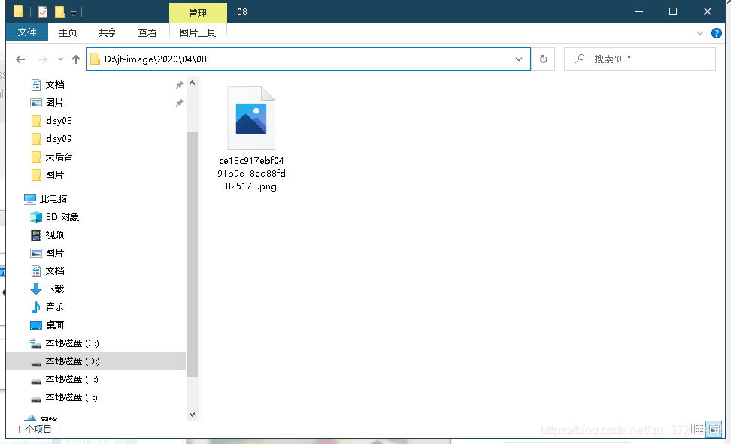Click file name ce13c917ebf0491b9e18ed88fd825178.png
The height and width of the screenshot is (444, 731).
[251, 174]
